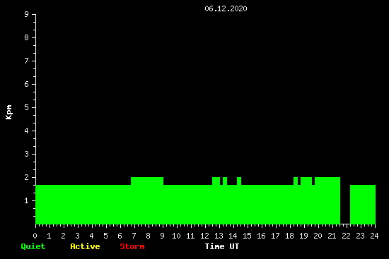Click hour 24 on the time axis

(374, 236)
